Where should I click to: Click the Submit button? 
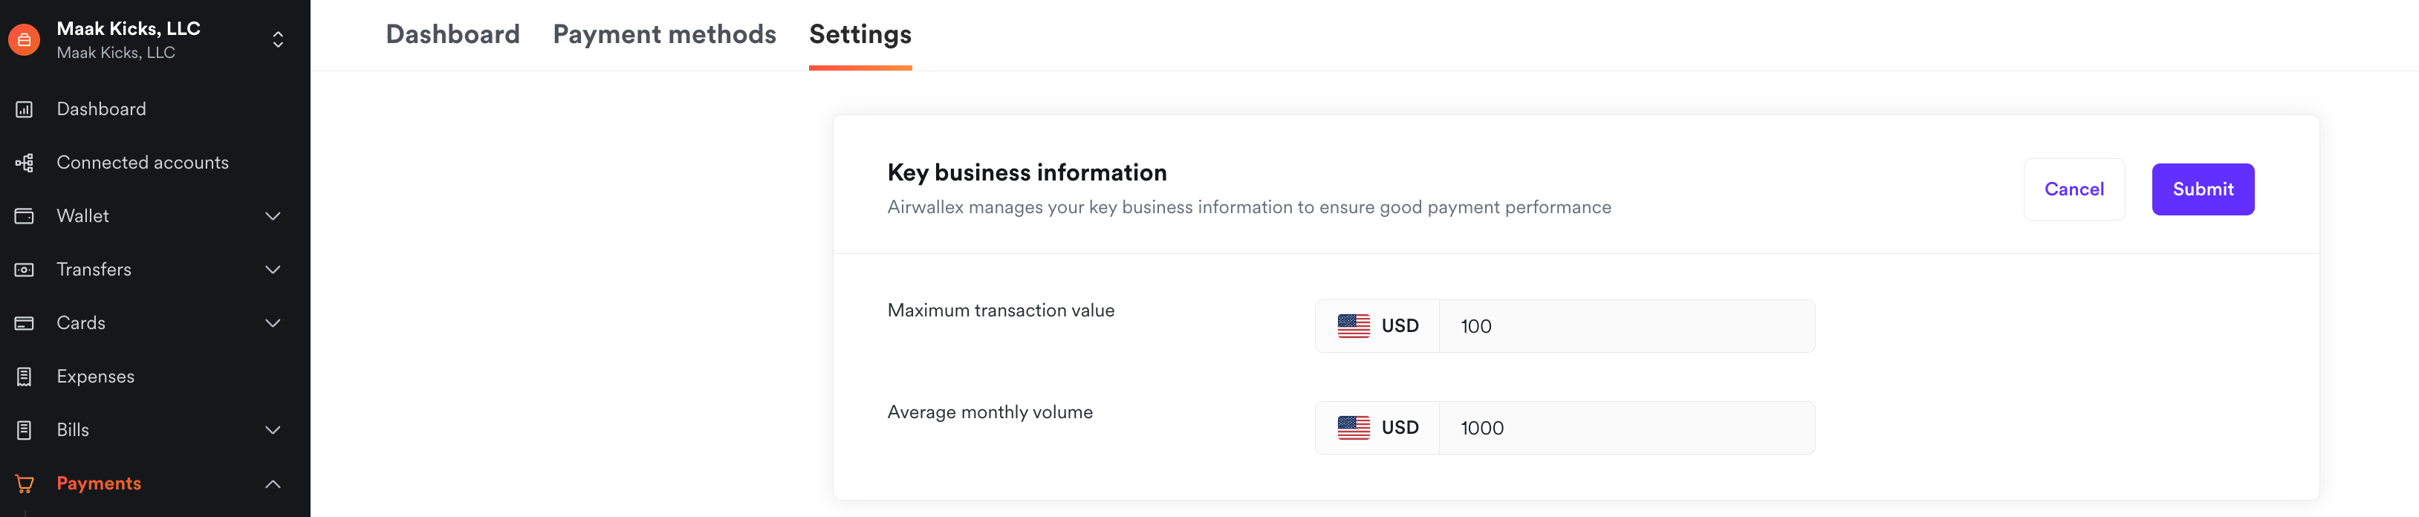(x=2202, y=189)
